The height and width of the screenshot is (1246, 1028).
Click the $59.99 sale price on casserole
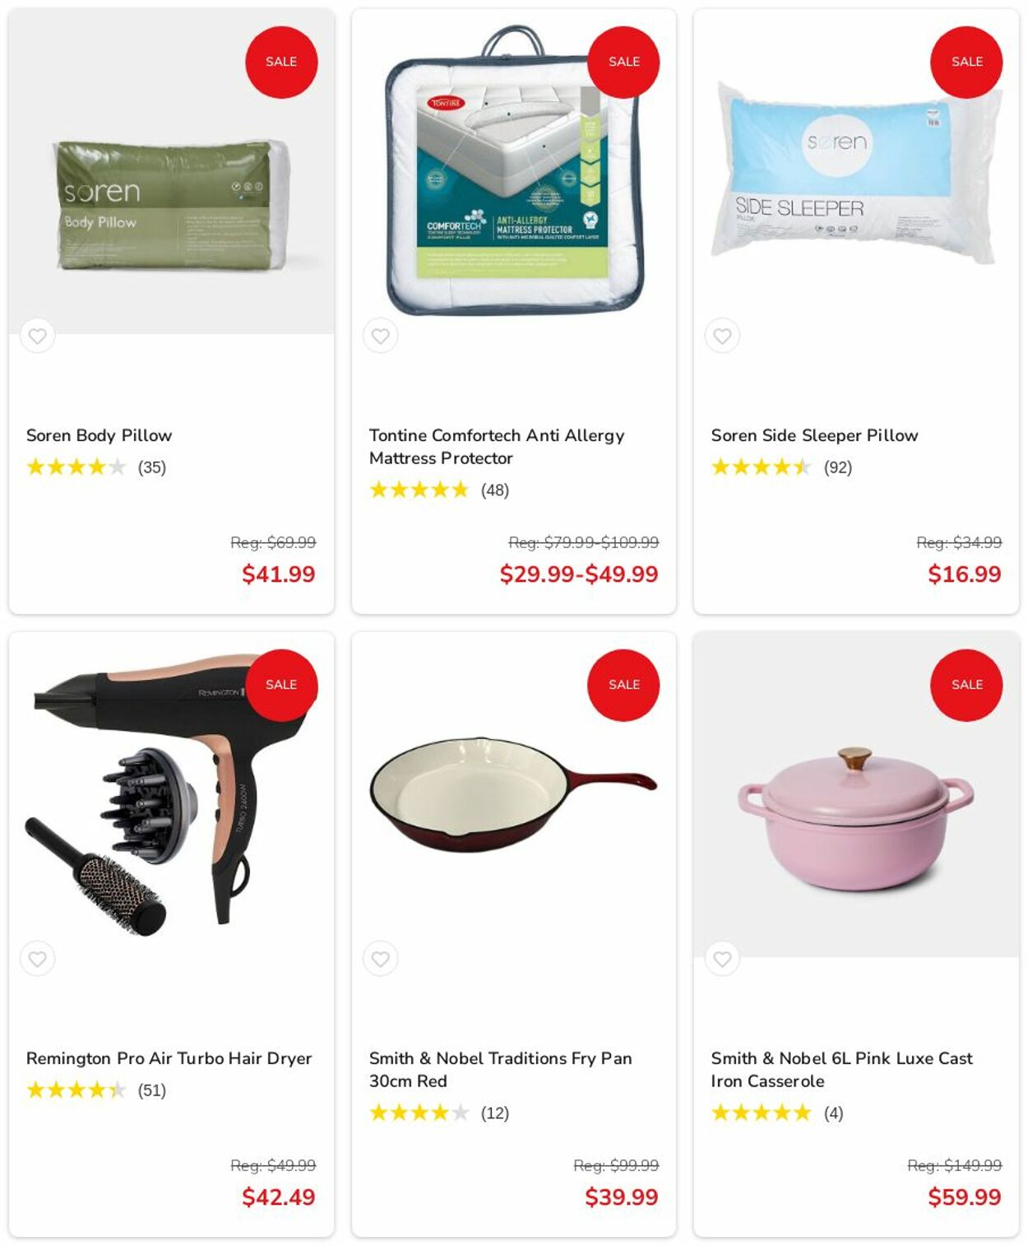(964, 1197)
